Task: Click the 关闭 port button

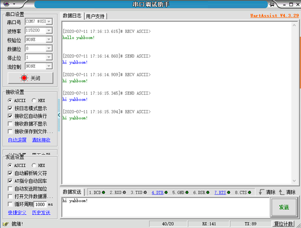Action: pos(31,78)
